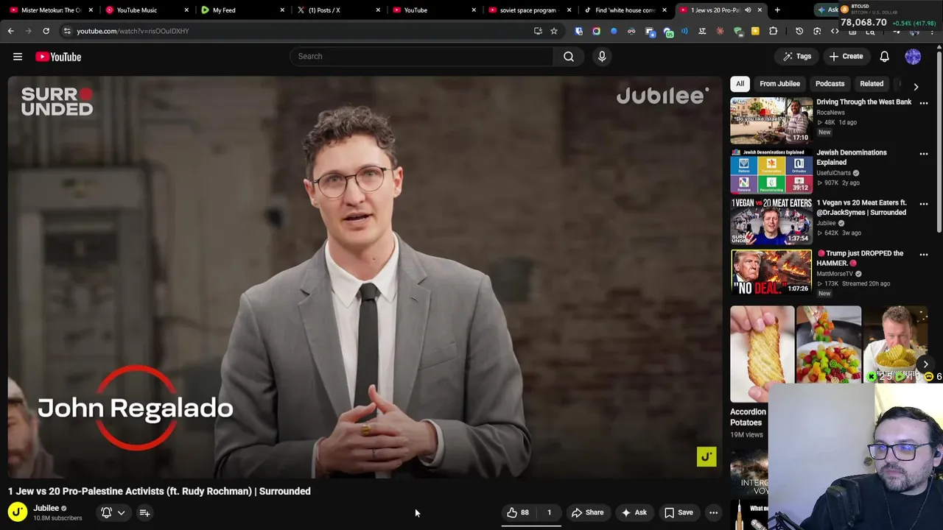Open the browser extensions puzzle icon

point(774,31)
